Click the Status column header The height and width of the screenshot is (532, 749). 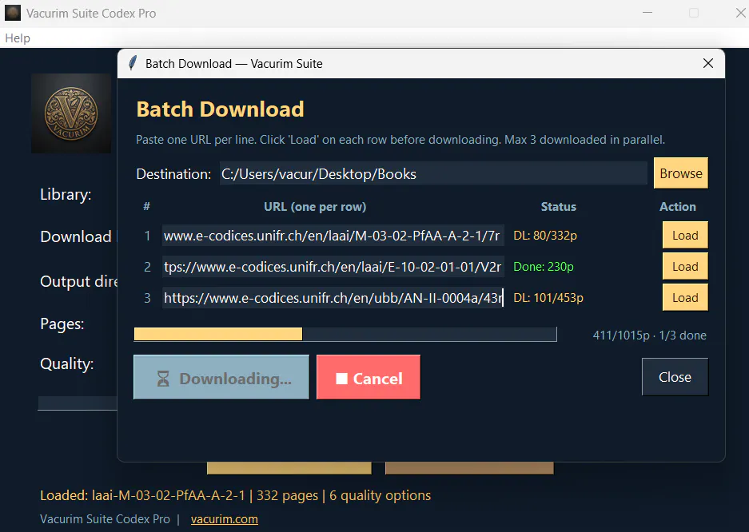point(559,207)
